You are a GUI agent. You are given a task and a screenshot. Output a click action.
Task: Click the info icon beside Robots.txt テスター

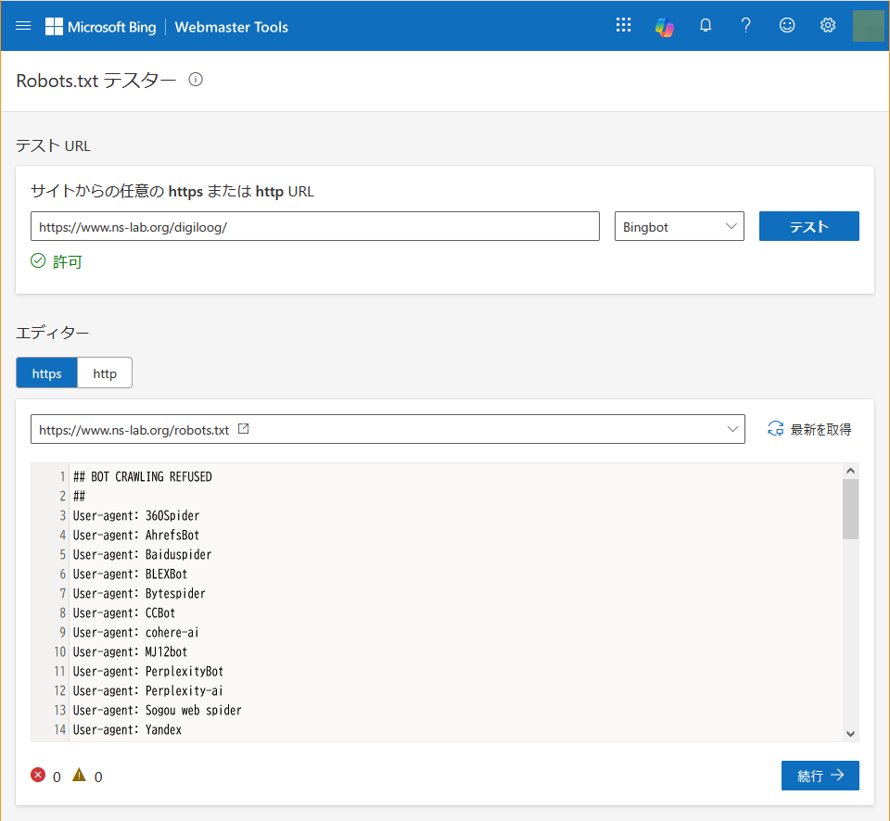pos(196,80)
